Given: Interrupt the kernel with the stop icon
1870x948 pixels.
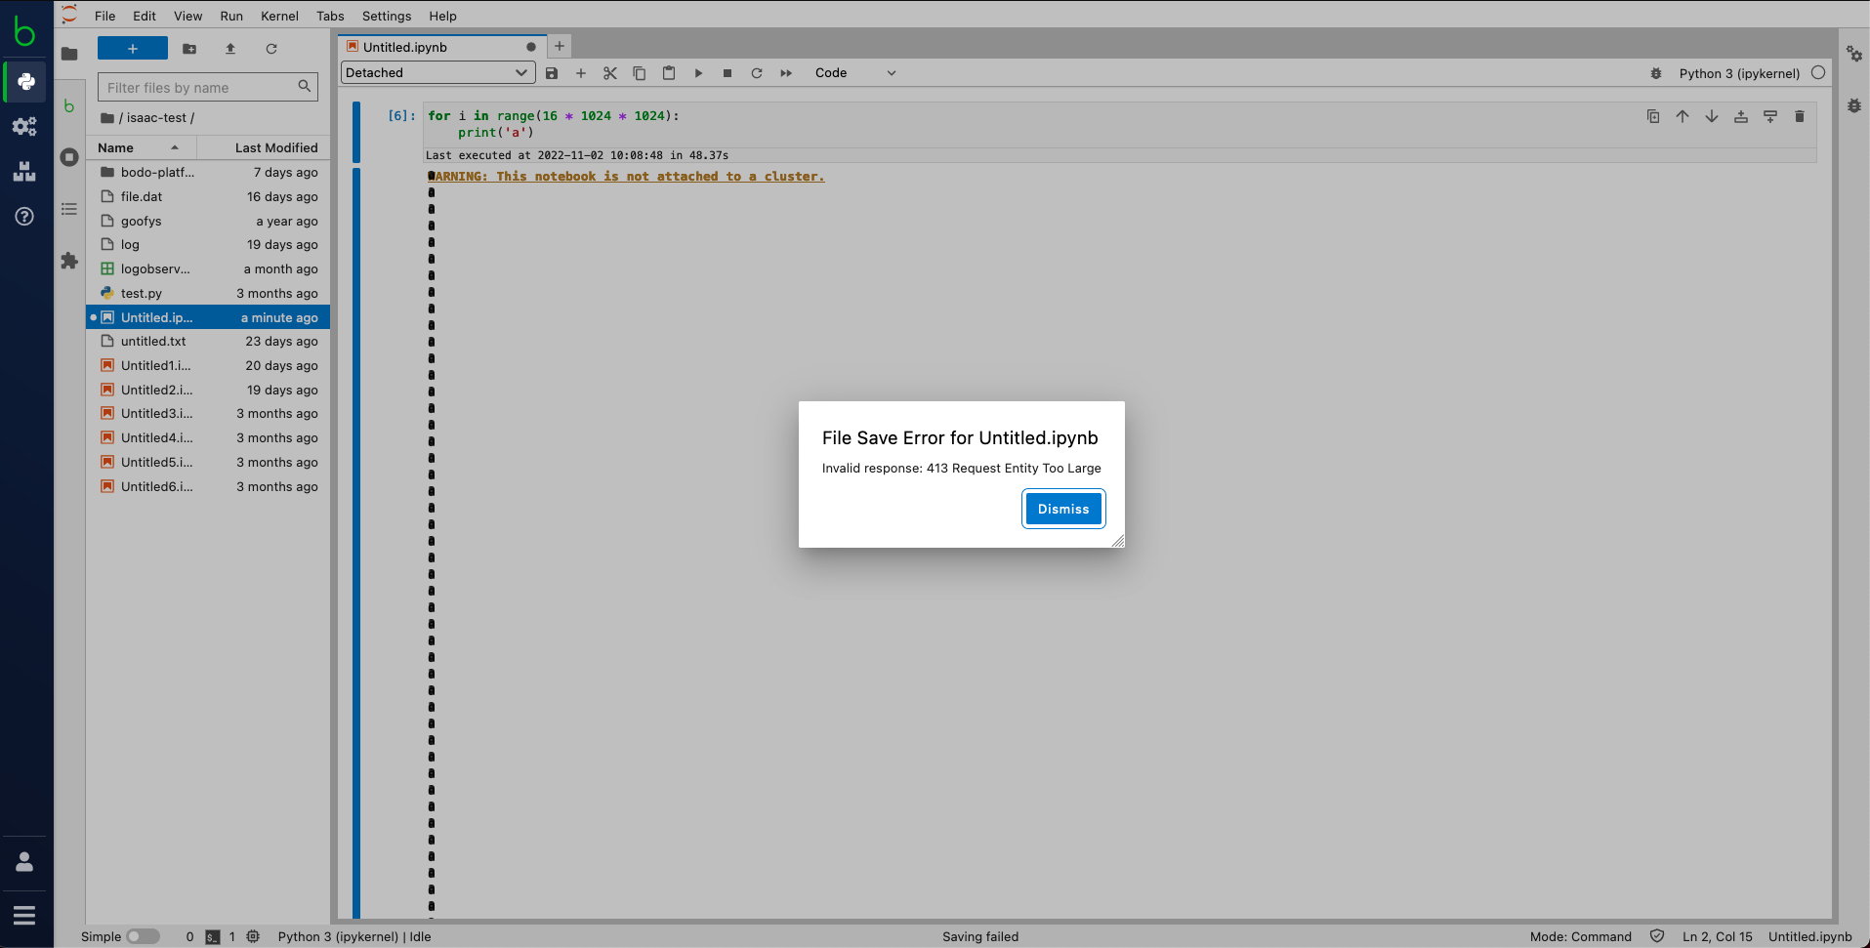Looking at the screenshot, I should tap(727, 72).
